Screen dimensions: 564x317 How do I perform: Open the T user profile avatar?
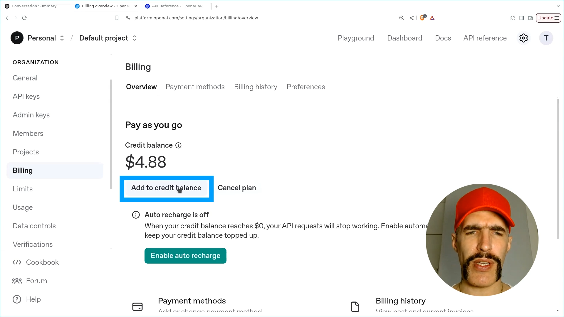(x=546, y=38)
